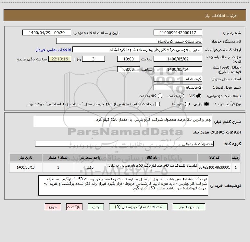250x242 pixels.
Task: Click the تعداد / مقدار column header
Action: click(58, 158)
